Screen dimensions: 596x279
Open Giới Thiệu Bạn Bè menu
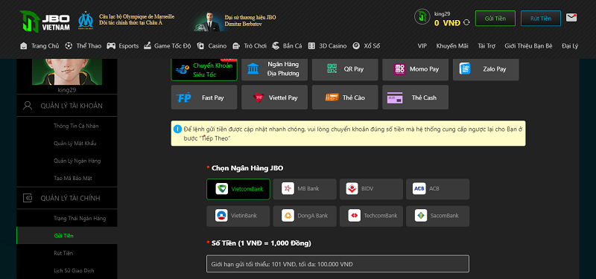[528, 46]
